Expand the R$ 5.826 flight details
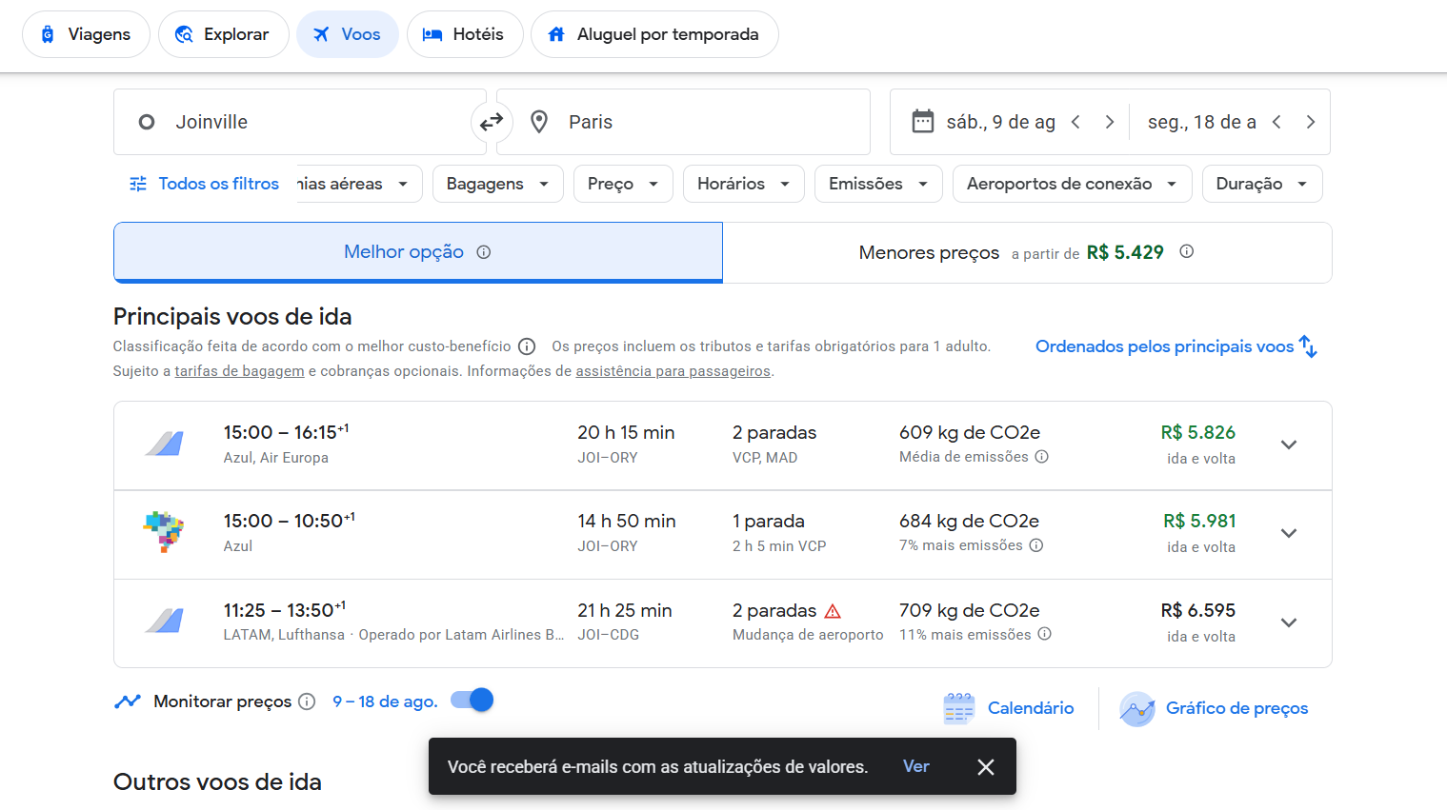The image size is (1447, 810). click(1289, 445)
